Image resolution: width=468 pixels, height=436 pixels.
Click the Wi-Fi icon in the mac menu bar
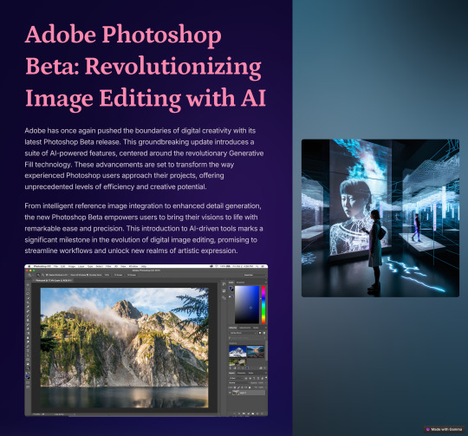(x=217, y=266)
